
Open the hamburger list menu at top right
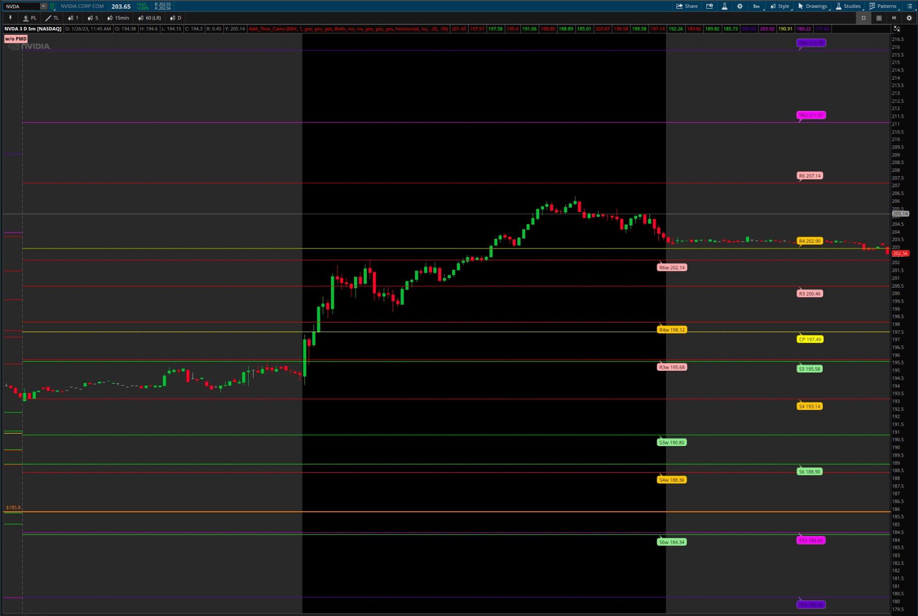coord(909,6)
